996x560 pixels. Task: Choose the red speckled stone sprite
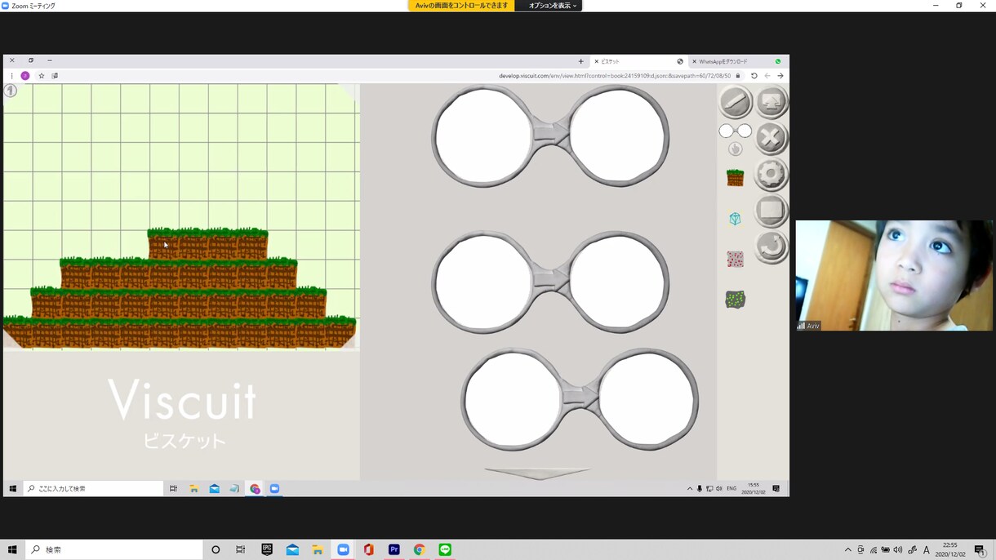point(735,260)
